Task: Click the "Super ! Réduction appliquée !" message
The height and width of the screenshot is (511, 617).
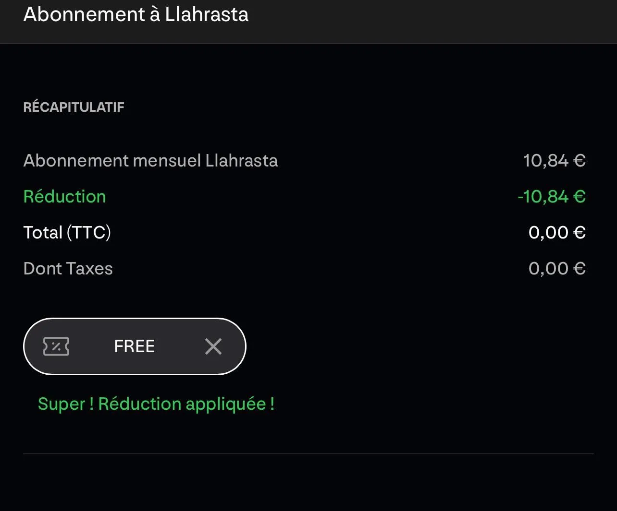Action: click(156, 404)
